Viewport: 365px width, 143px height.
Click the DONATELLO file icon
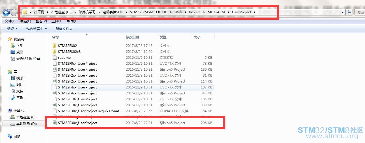(55, 111)
